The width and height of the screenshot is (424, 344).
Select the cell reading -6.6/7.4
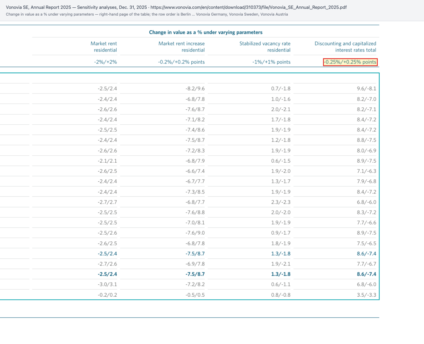click(195, 171)
